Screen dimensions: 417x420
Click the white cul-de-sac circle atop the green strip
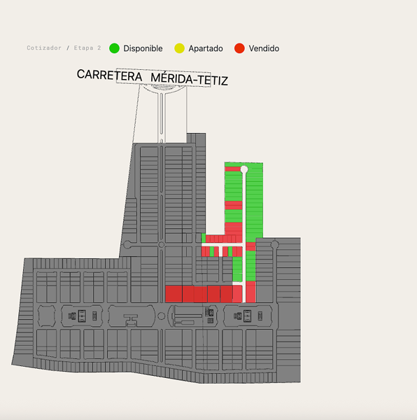(243, 169)
